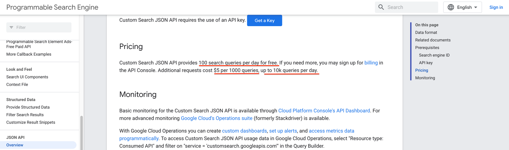The height and width of the screenshot is (150, 509).
Task: Open Context File in sidebar
Action: (17, 85)
